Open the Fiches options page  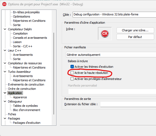click(x=12, y=114)
